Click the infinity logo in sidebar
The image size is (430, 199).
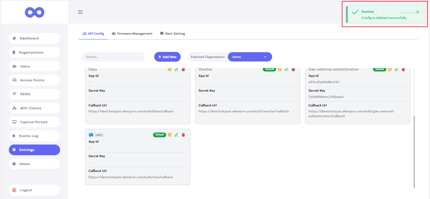35,12
